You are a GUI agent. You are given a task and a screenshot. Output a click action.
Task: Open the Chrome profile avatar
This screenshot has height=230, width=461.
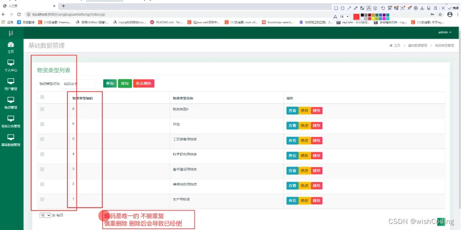coord(450,14)
